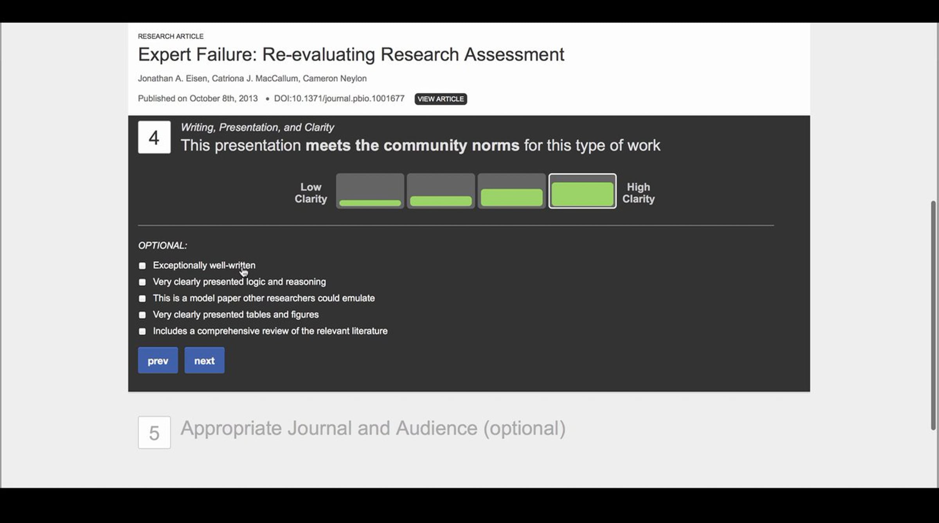Image resolution: width=939 pixels, height=523 pixels.
Task: Check 'Exceptionally well-written' option
Action: click(142, 266)
